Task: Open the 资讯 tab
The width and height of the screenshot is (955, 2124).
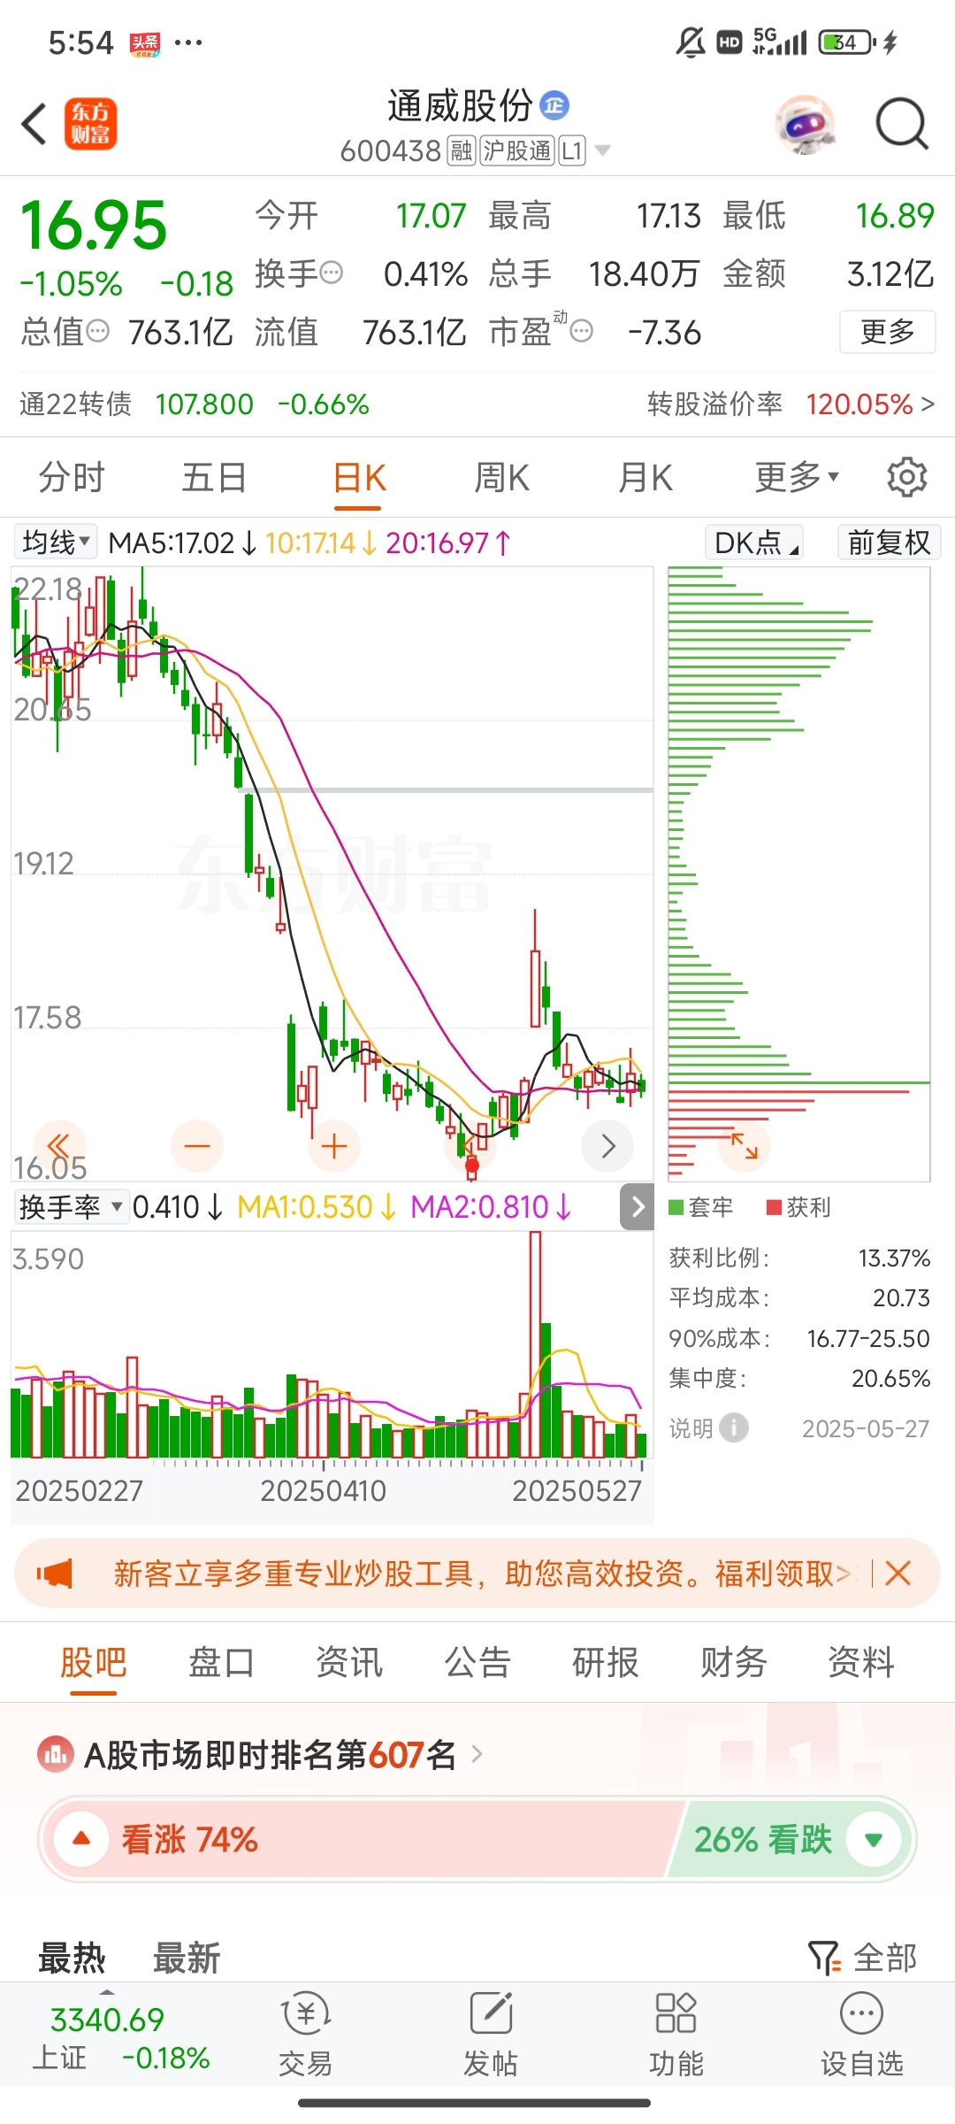Action: tap(349, 1662)
